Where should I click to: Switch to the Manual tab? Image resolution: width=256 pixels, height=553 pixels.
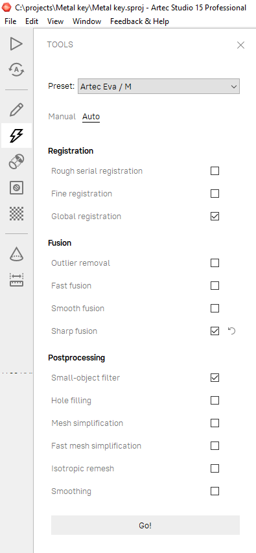pyautogui.click(x=62, y=117)
